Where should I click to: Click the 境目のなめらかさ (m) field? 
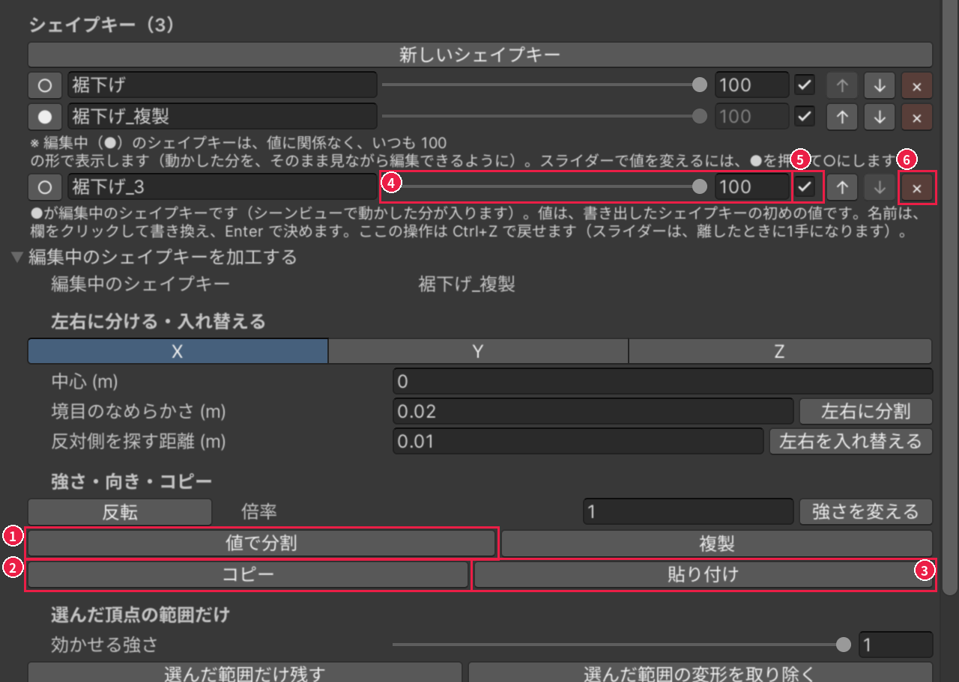(593, 411)
